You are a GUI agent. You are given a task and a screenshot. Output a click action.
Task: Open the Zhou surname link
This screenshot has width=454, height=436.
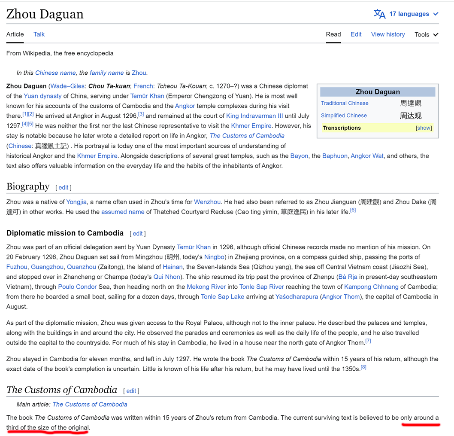(x=139, y=73)
